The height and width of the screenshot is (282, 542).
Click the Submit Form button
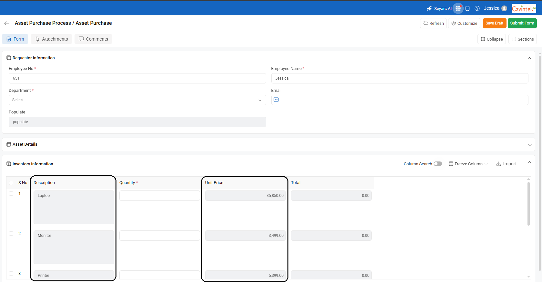click(522, 23)
